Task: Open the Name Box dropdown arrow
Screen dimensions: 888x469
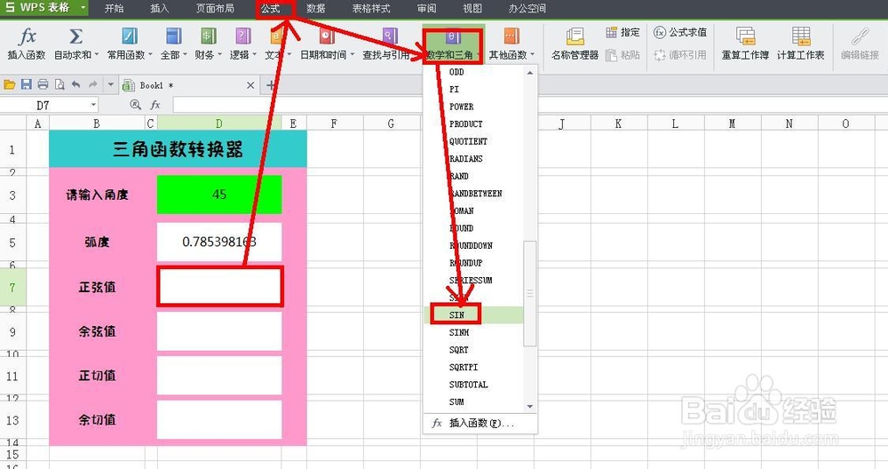Action: point(93,105)
